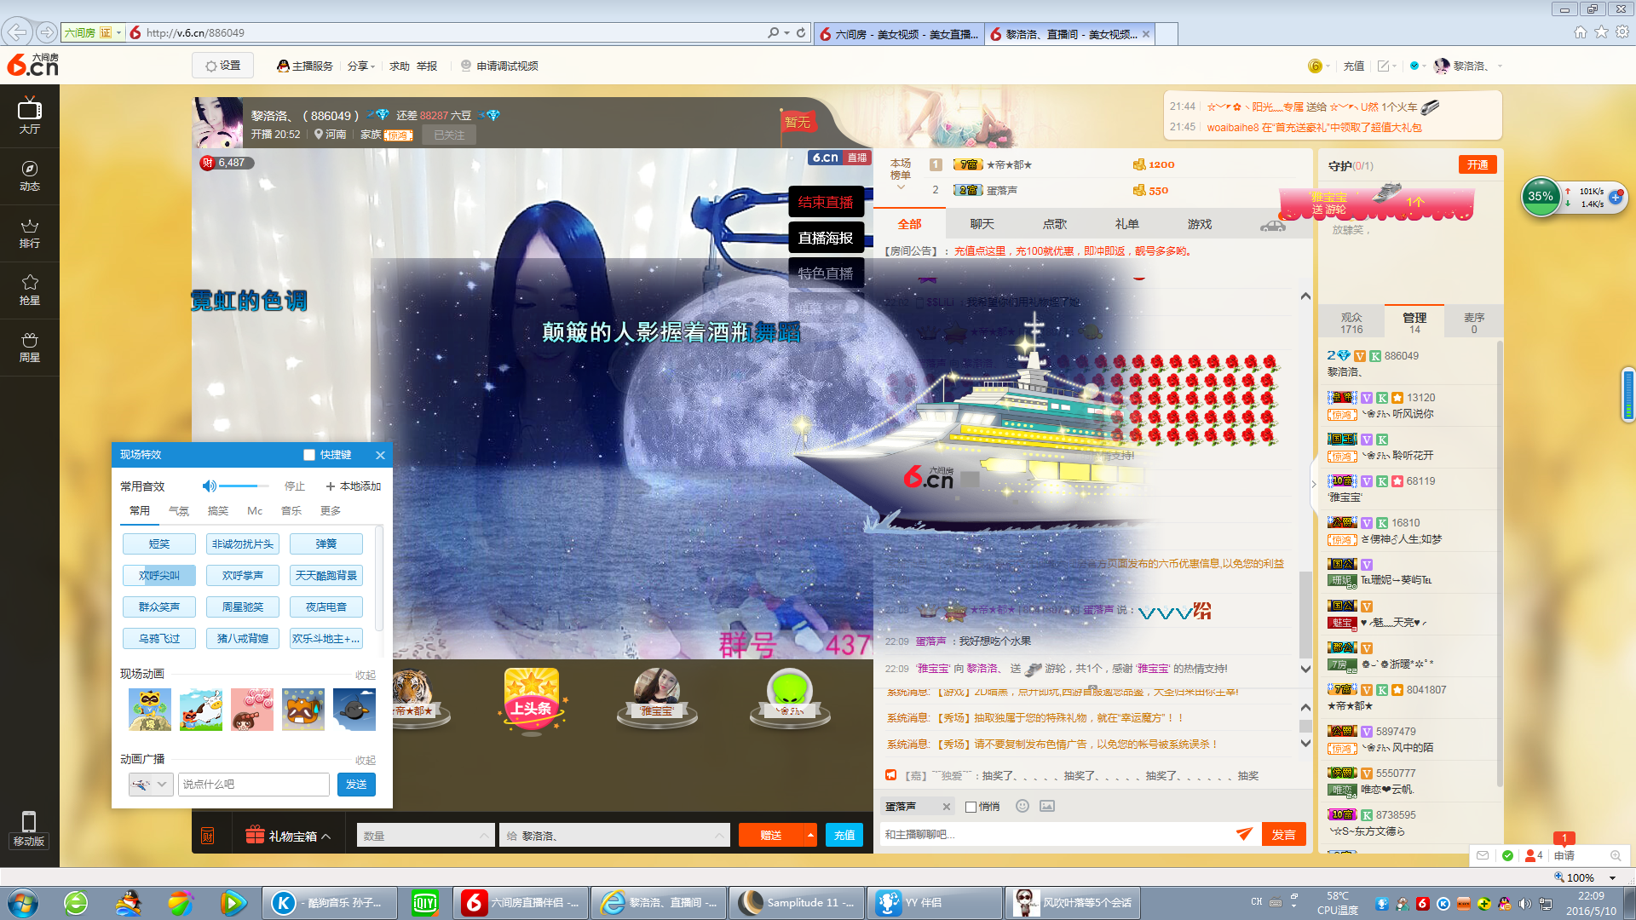
Task: Play the raccoon live animation thumbnail
Action: tap(150, 710)
